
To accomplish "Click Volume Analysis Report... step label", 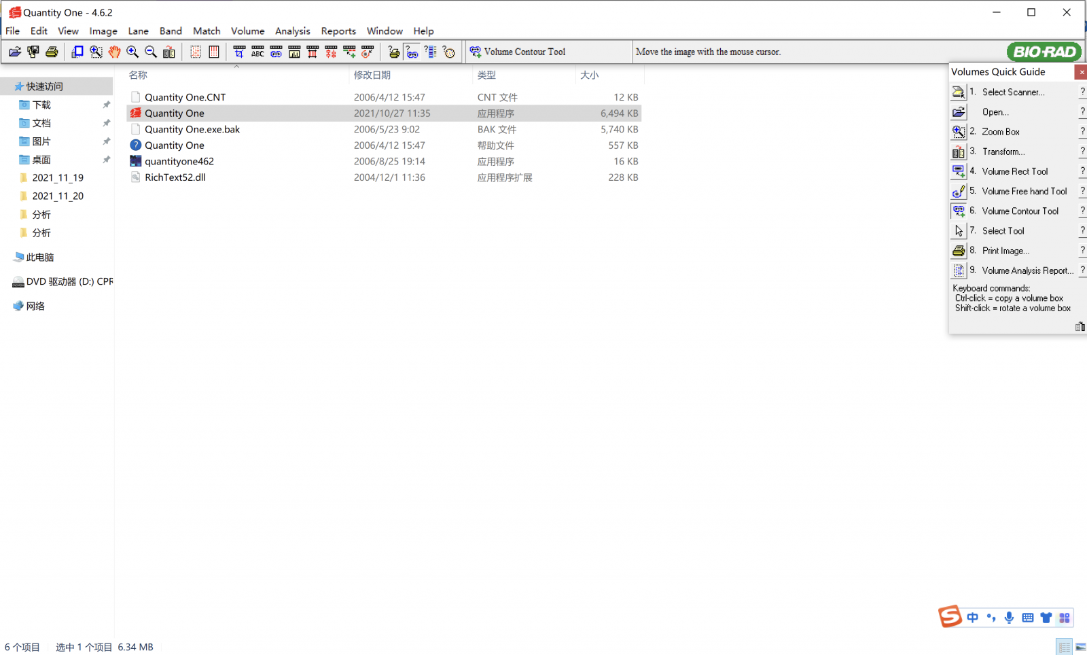I will (1028, 270).
